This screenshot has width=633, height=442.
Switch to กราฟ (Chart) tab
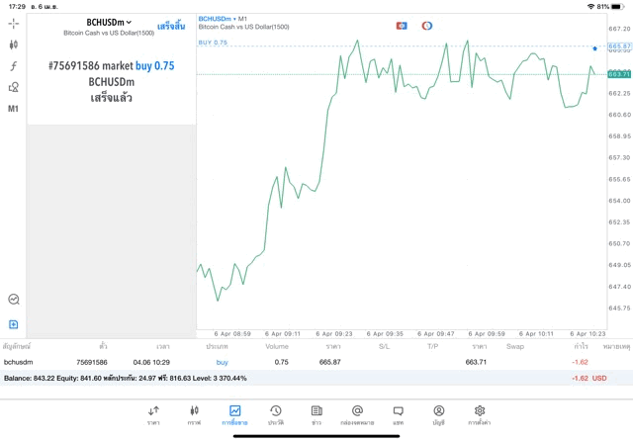[x=194, y=415]
